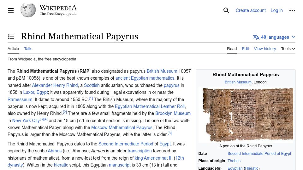Image resolution: width=303 pixels, height=170 pixels.
Task: Click the Wikipedia globe logo
Action: (x=28, y=10)
